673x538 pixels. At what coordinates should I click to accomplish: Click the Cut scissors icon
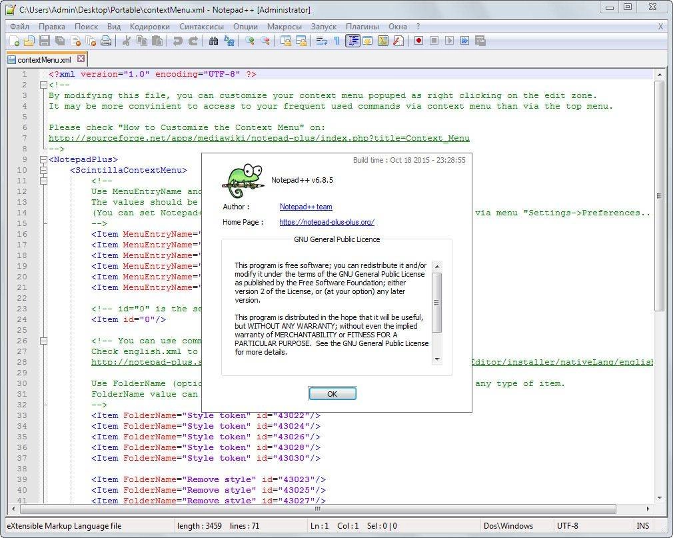coord(126,41)
